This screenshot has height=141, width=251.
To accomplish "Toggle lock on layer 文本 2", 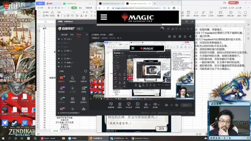I will tap(62, 39).
